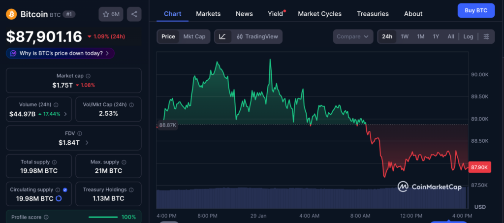Screen dimensions: 504x223
Task: Toggle the Log scale option
Action: (x=468, y=36)
